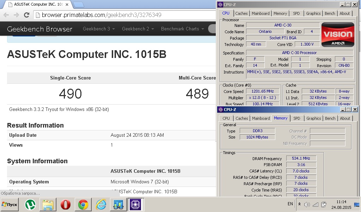Open a new browser tab
This screenshot has height=212, width=361.
click(x=79, y=4)
